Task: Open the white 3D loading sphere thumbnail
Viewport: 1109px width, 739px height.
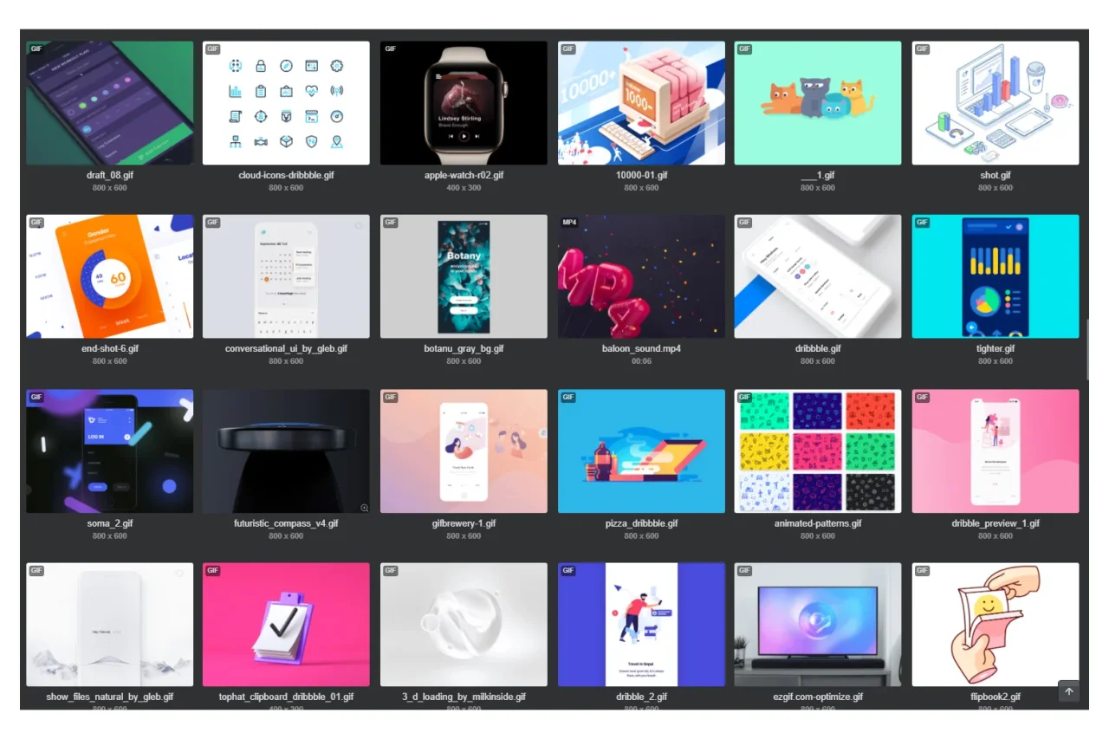Action: tap(464, 625)
